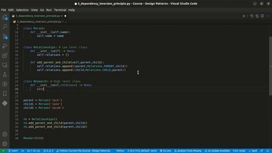
Task: Click on 'self.relations = []' line
Action: click(x=53, y=55)
